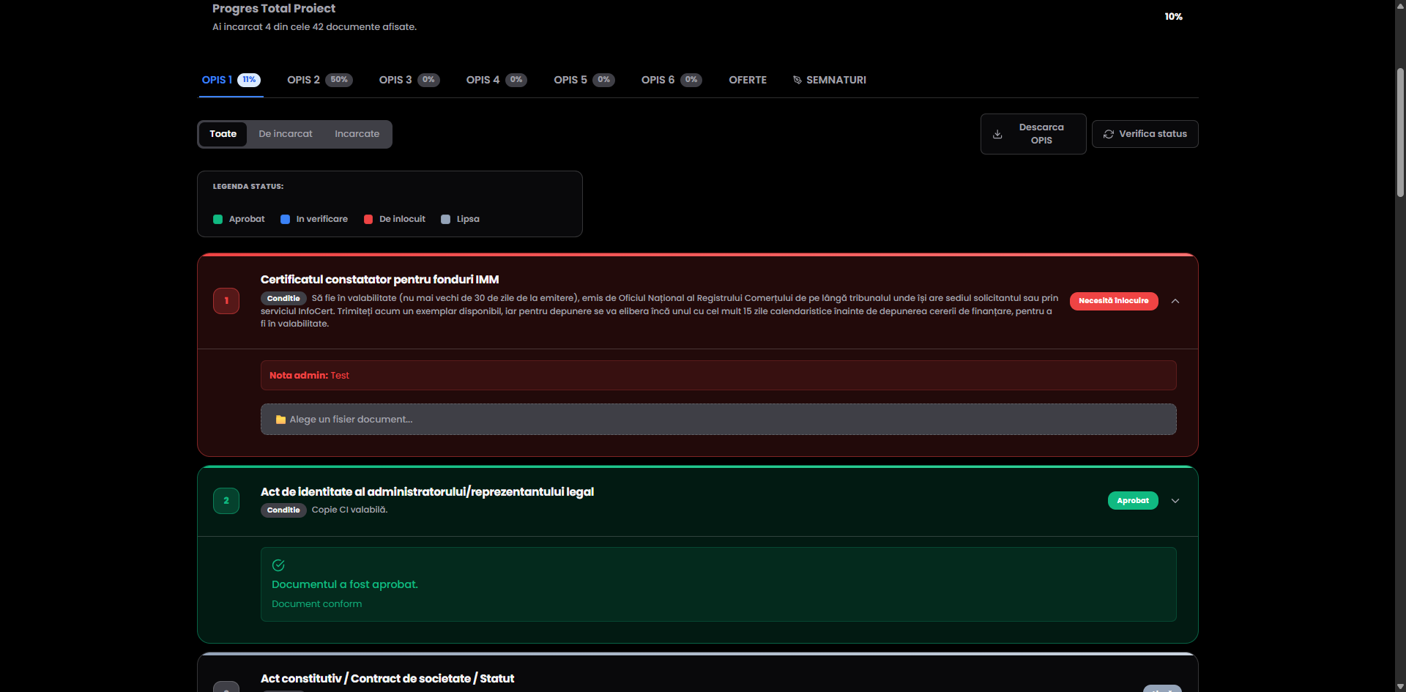Click the Conditie tag under Act de identitate

coord(283,510)
